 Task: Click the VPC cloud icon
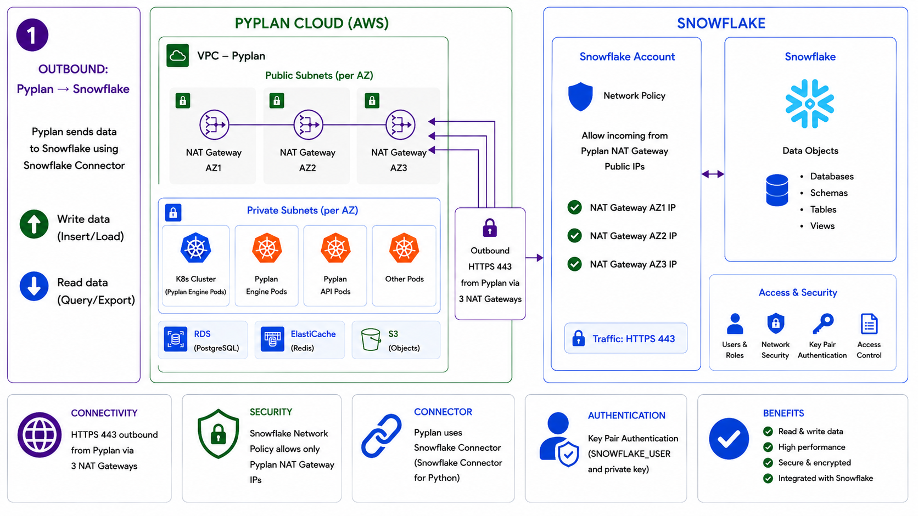point(178,55)
